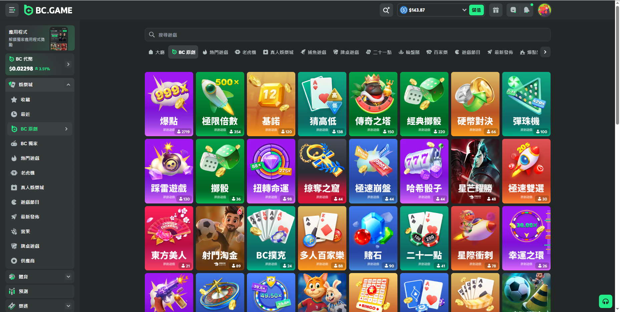Toggle the hamburger sidebar menu button

(12, 10)
